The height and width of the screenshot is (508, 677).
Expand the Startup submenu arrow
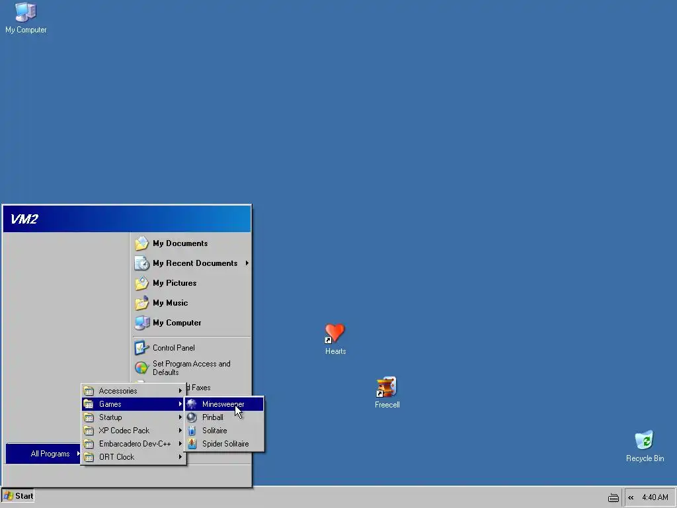tap(180, 417)
